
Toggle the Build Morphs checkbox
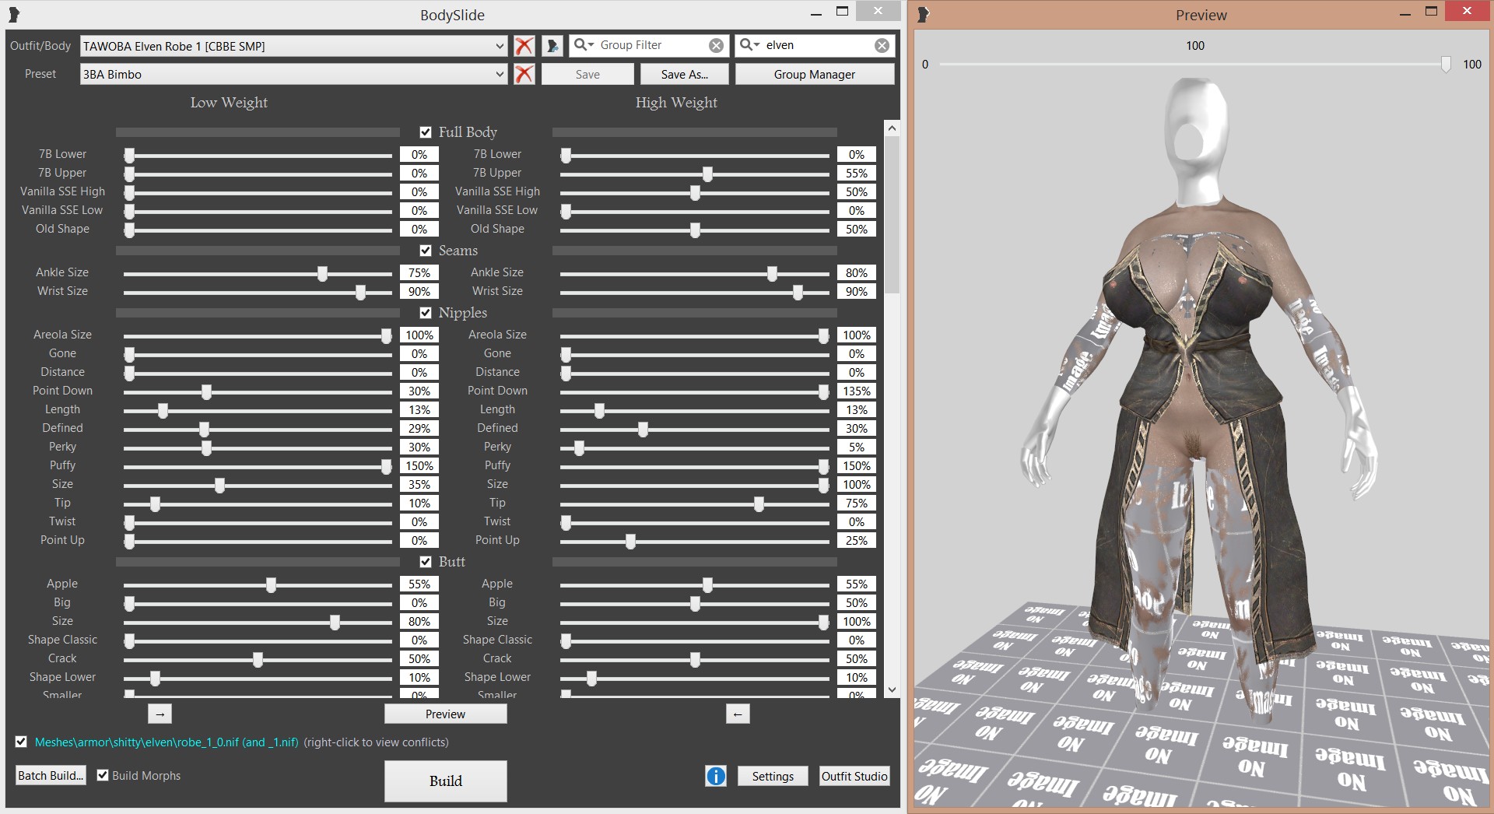103,775
